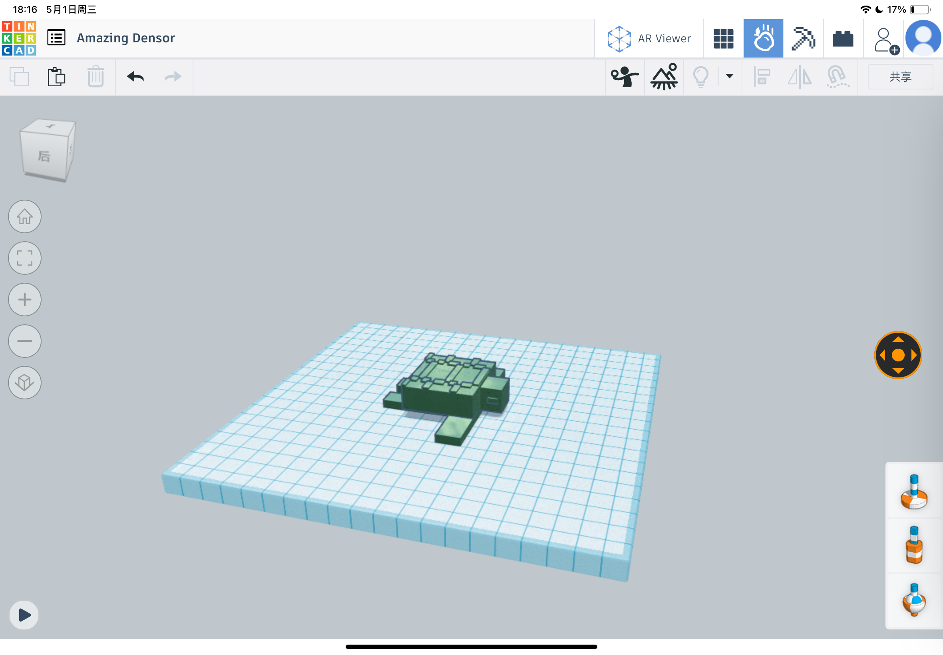Click the 共享 share button
This screenshot has height=655, width=943.
point(900,76)
